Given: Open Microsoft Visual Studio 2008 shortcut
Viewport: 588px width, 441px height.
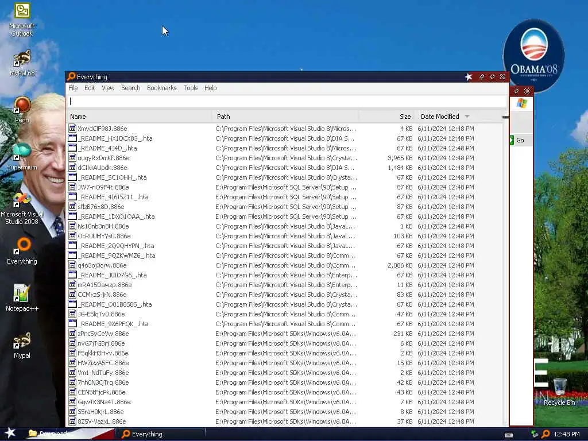Looking at the screenshot, I should (x=22, y=208).
